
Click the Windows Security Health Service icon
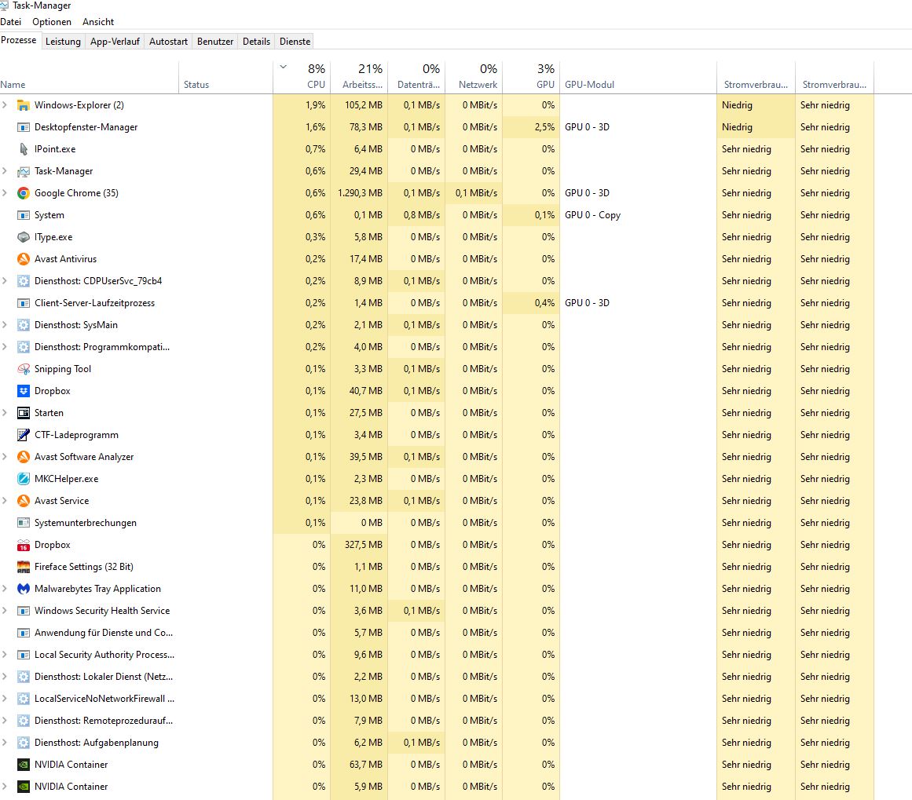tap(24, 611)
